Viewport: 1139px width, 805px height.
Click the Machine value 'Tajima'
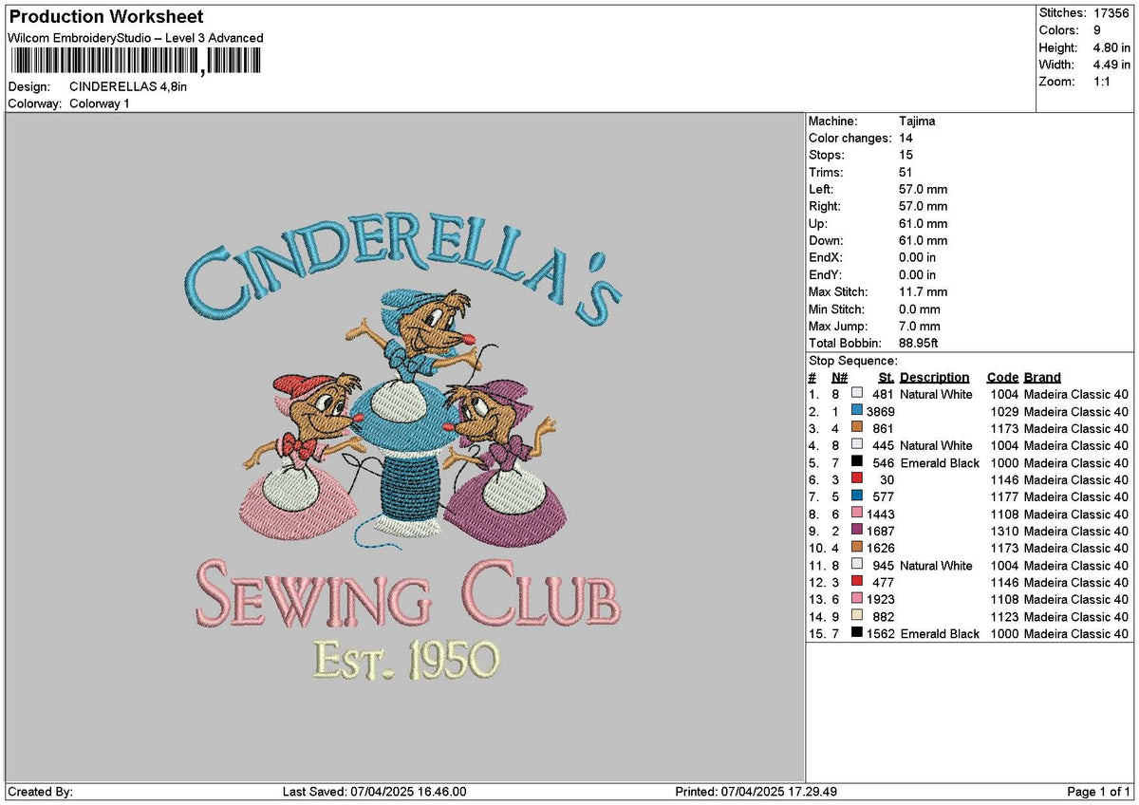tap(917, 122)
